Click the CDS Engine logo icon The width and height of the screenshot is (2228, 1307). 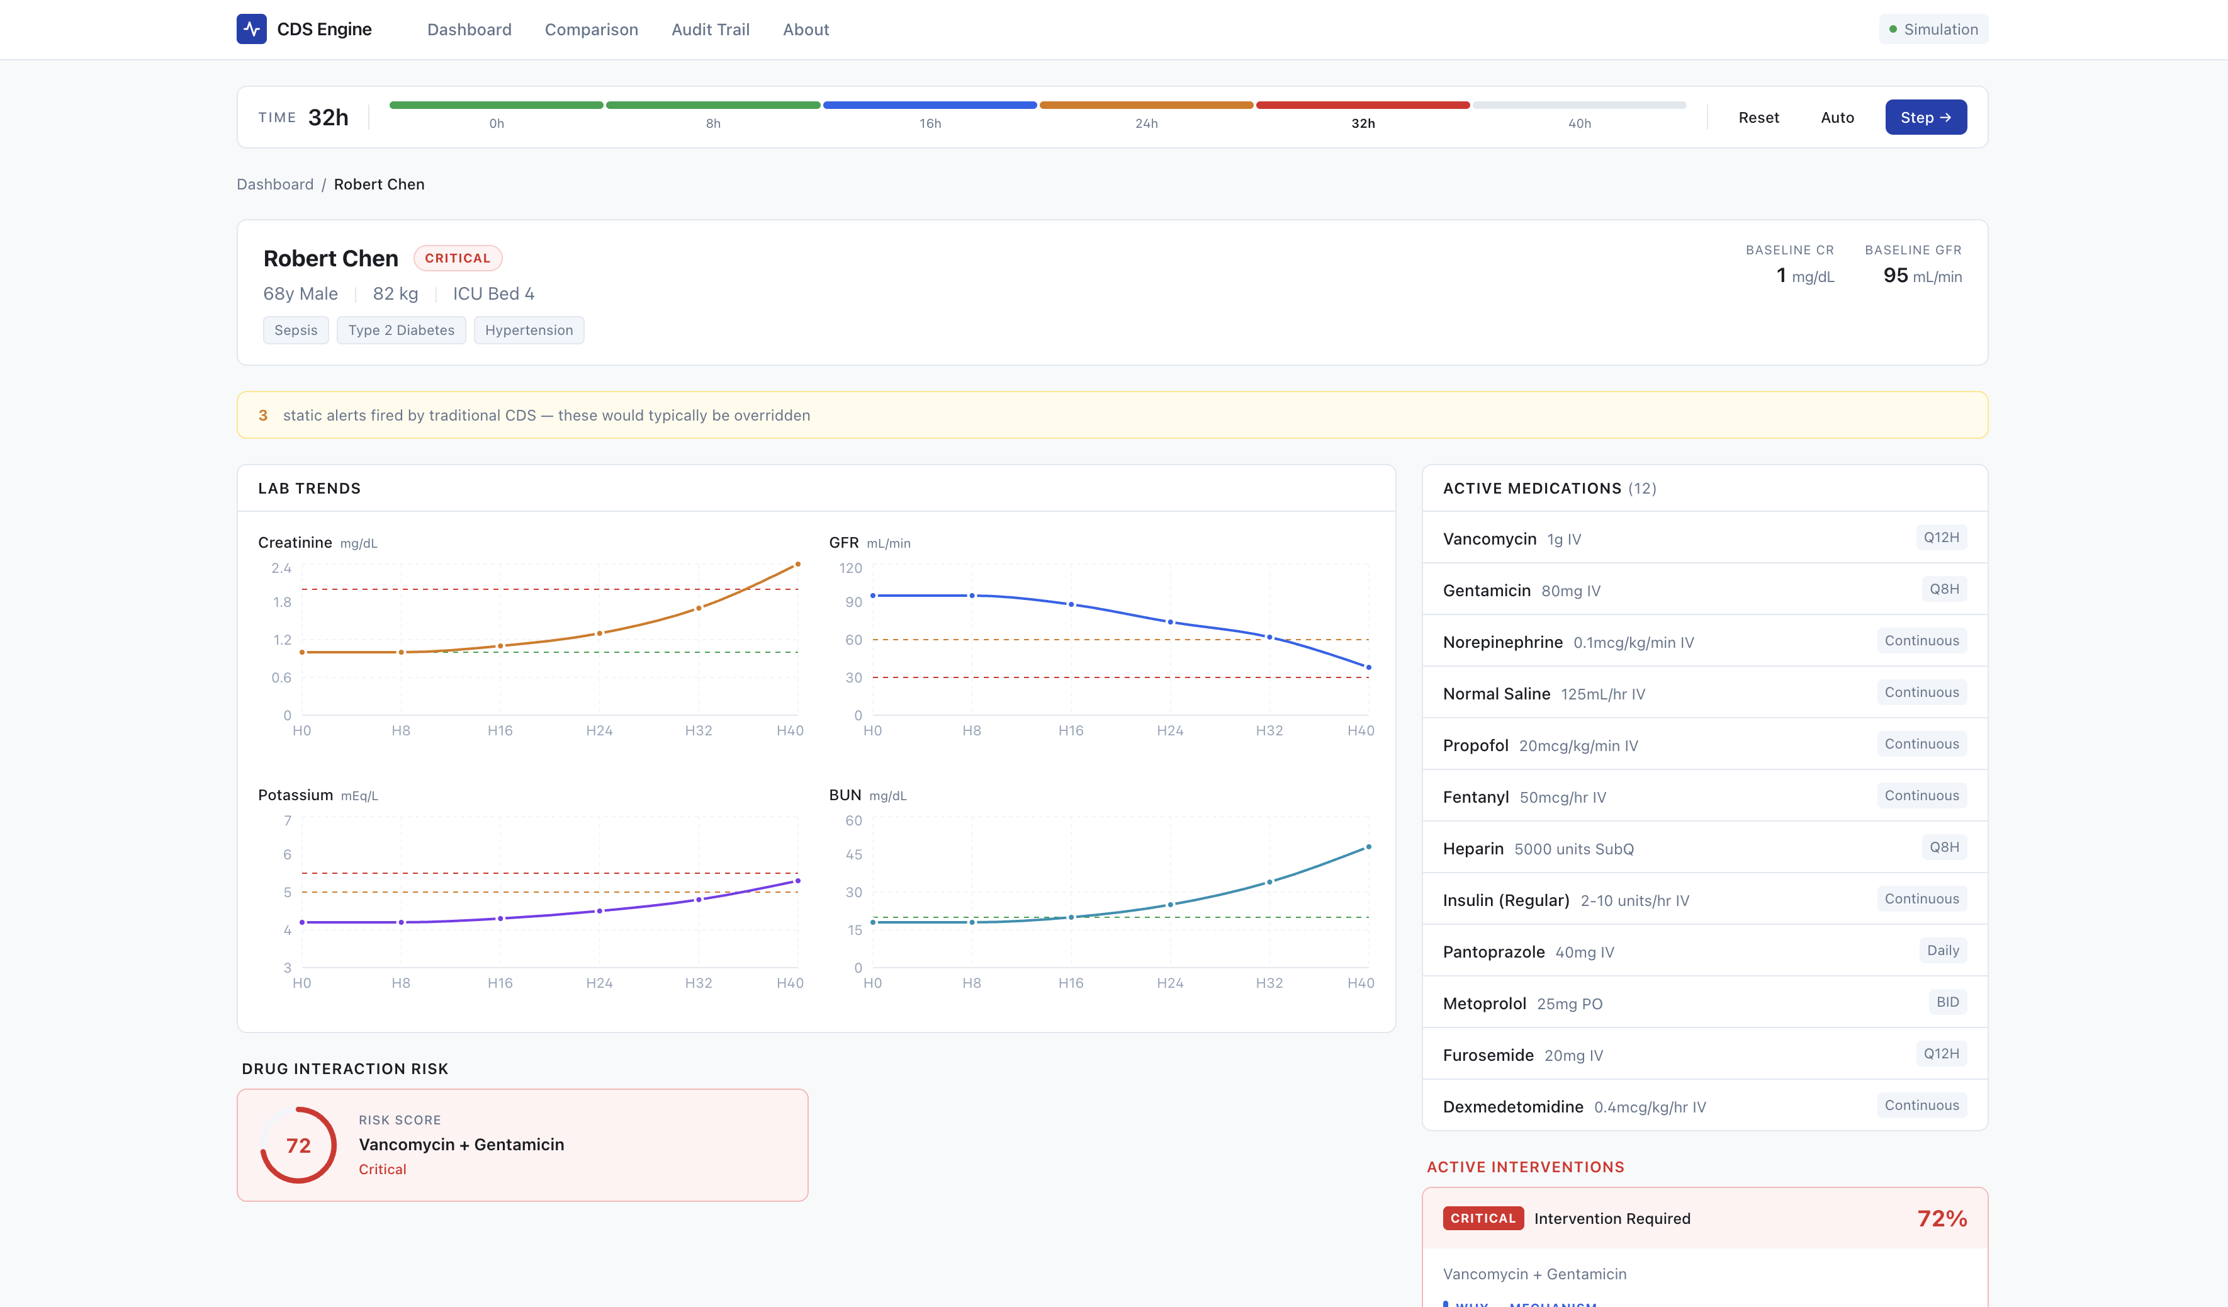251,29
